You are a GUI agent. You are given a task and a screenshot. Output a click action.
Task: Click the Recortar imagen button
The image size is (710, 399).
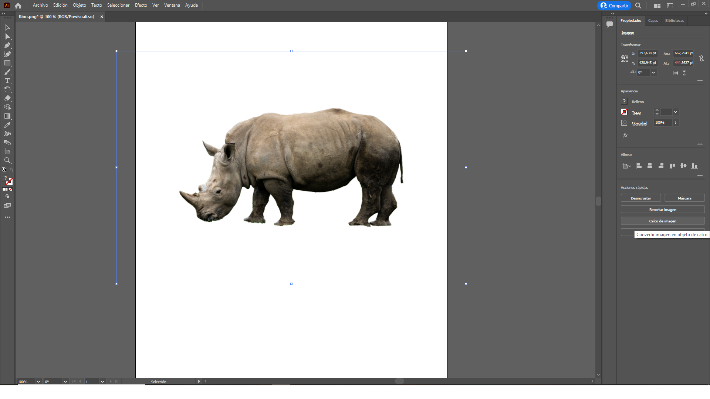[x=662, y=209]
